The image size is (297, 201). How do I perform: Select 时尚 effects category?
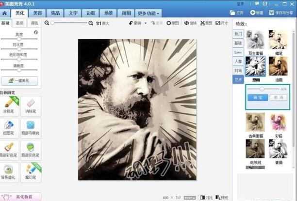[238, 71]
